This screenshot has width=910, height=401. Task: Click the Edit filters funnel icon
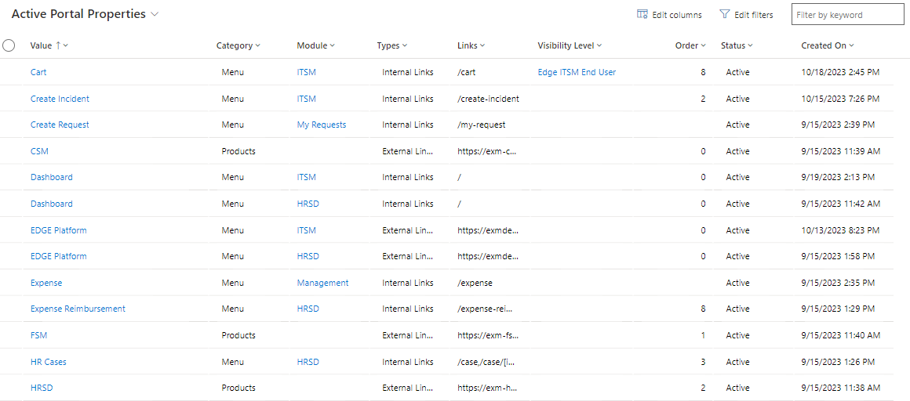pyautogui.click(x=724, y=15)
